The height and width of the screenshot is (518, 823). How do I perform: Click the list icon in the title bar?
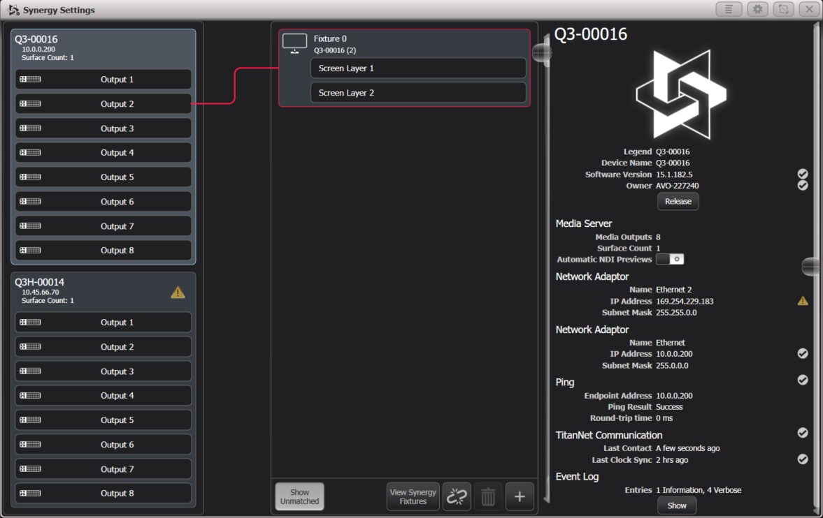tap(729, 9)
